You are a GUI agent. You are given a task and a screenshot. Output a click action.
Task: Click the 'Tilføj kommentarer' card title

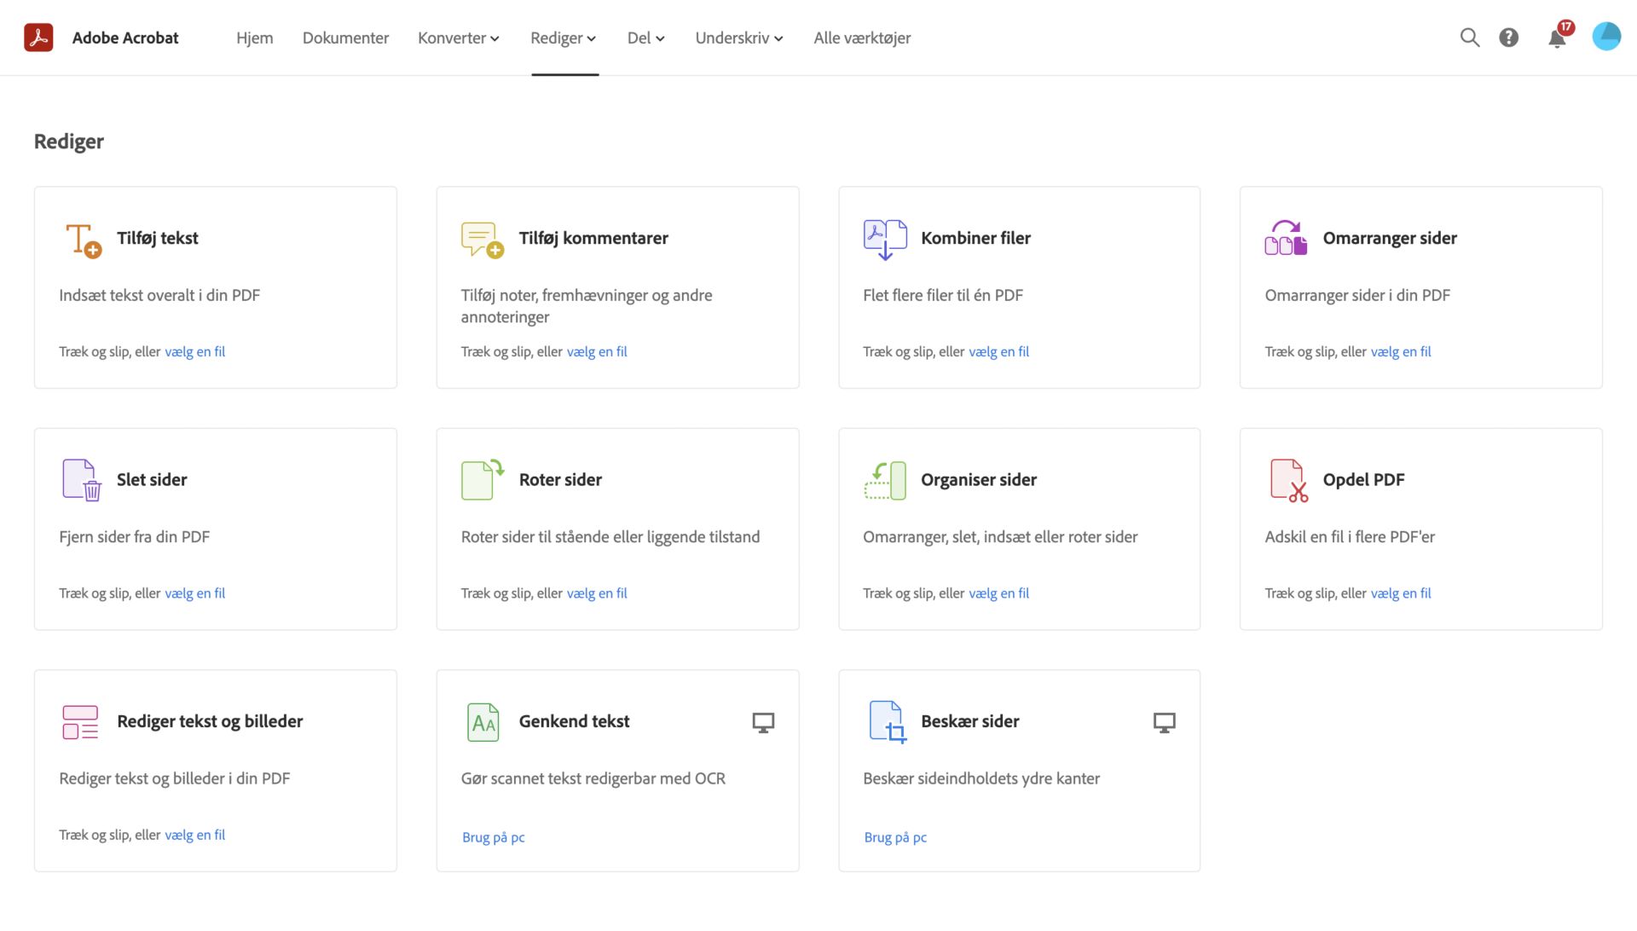tap(593, 238)
